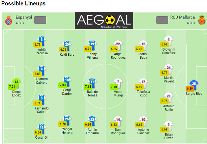This screenshot has height=144, width=207.
Task: Click the RCD Mallorca club crest
Action: click(x=202, y=20)
